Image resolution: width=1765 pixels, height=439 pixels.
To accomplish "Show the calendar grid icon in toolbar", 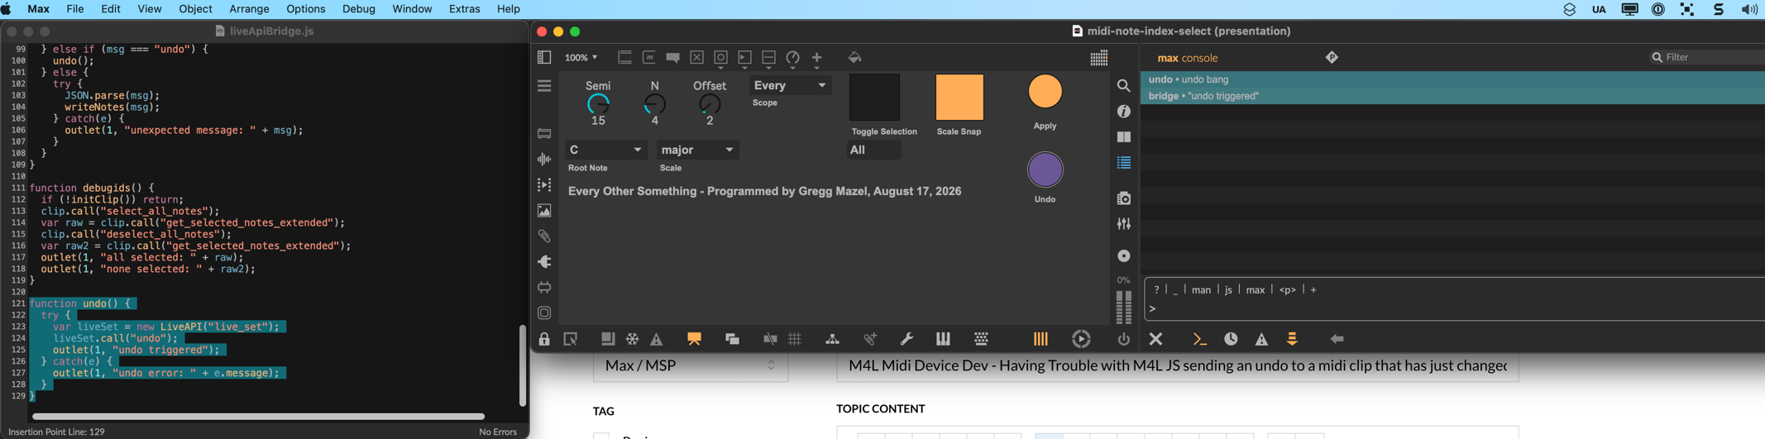I will click(1099, 58).
